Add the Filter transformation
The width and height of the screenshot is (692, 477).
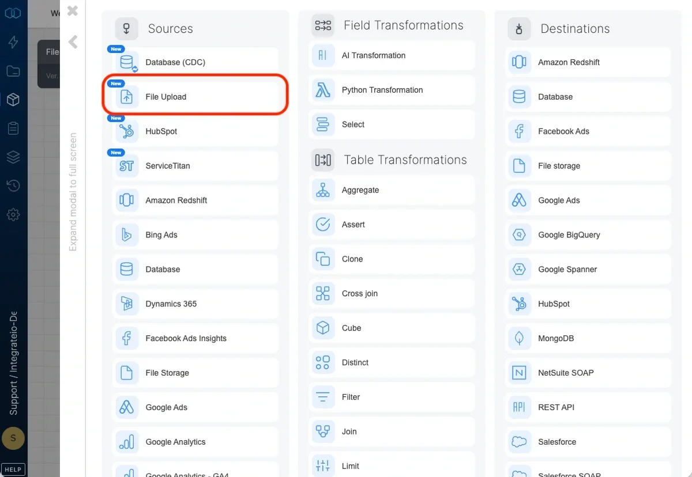[392, 397]
